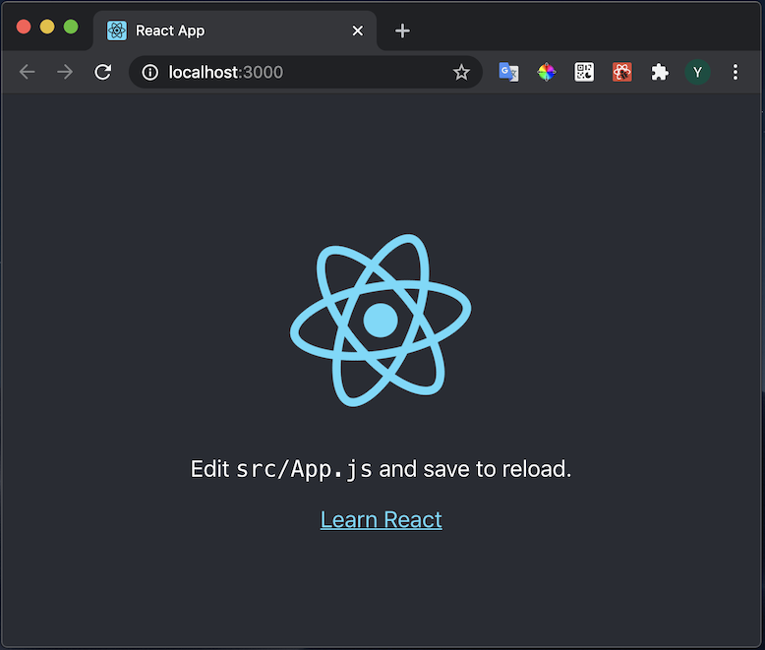Screen dimensions: 765x650
Task: Open the Y profile avatar
Action: [x=697, y=72]
